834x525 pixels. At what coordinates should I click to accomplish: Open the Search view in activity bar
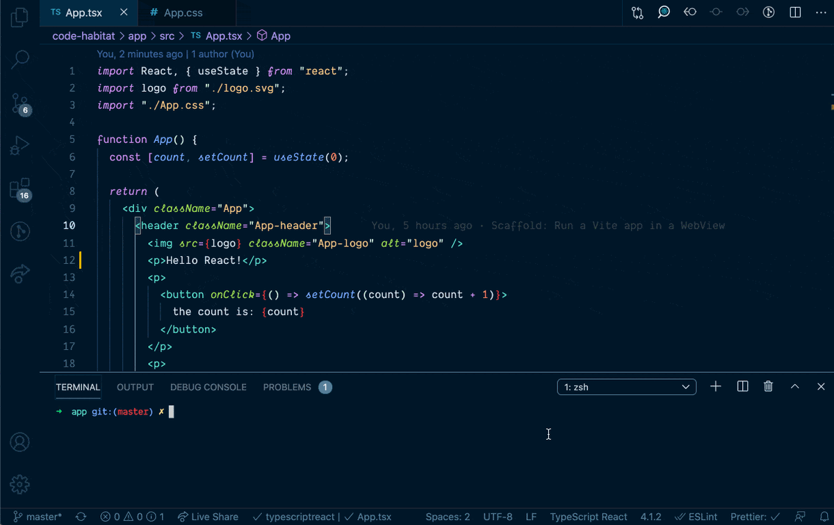(x=20, y=60)
